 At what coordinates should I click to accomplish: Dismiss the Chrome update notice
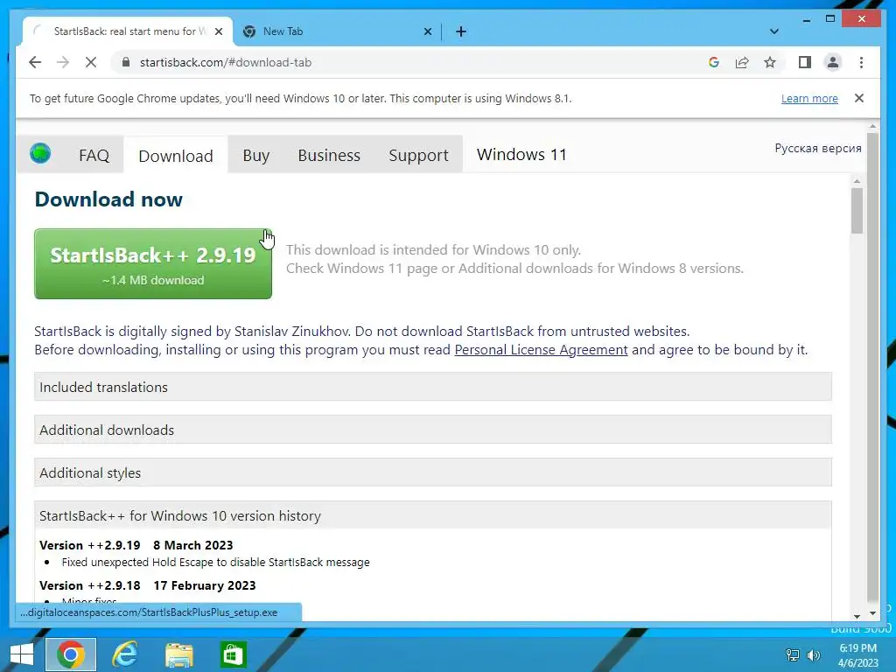point(859,98)
